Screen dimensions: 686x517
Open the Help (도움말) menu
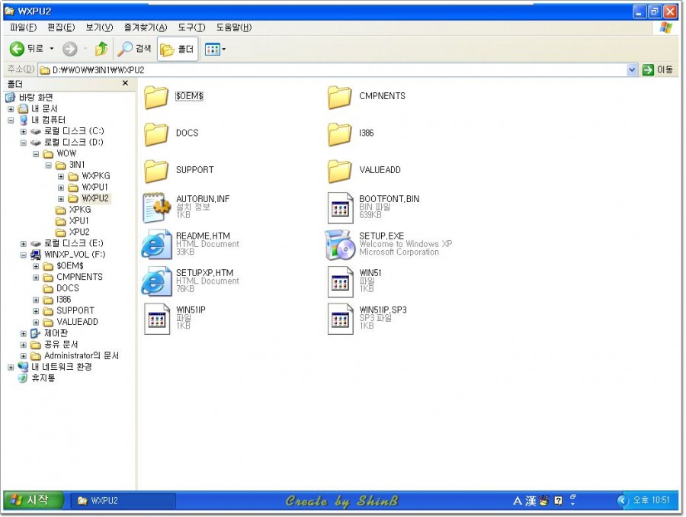coord(234,27)
